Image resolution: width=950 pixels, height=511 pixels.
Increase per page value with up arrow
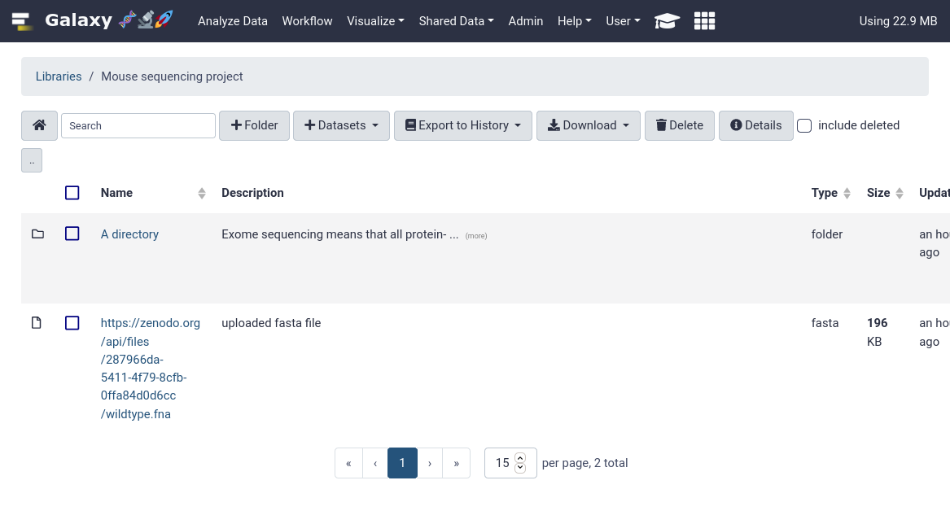coord(520,458)
